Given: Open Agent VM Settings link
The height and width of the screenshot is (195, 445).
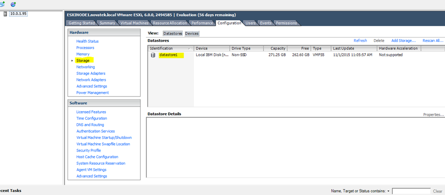Looking at the screenshot, I should [x=91, y=170].
